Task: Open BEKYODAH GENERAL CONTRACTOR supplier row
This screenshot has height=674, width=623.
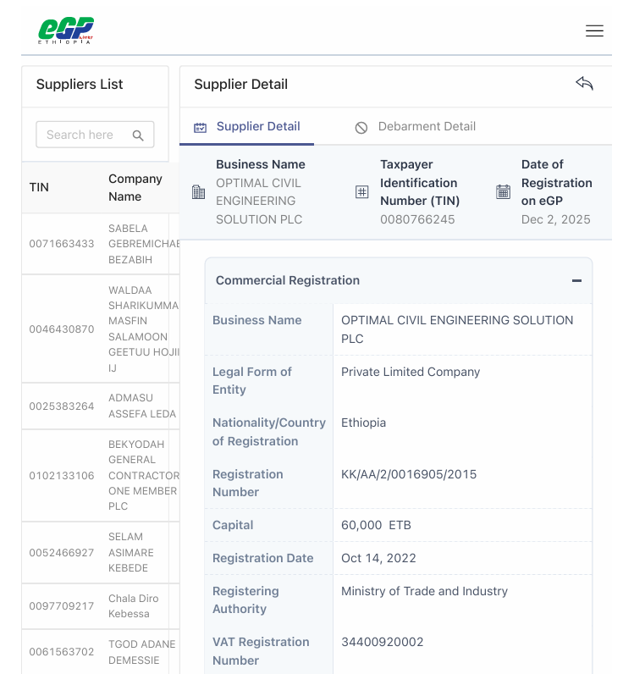Action: point(101,475)
